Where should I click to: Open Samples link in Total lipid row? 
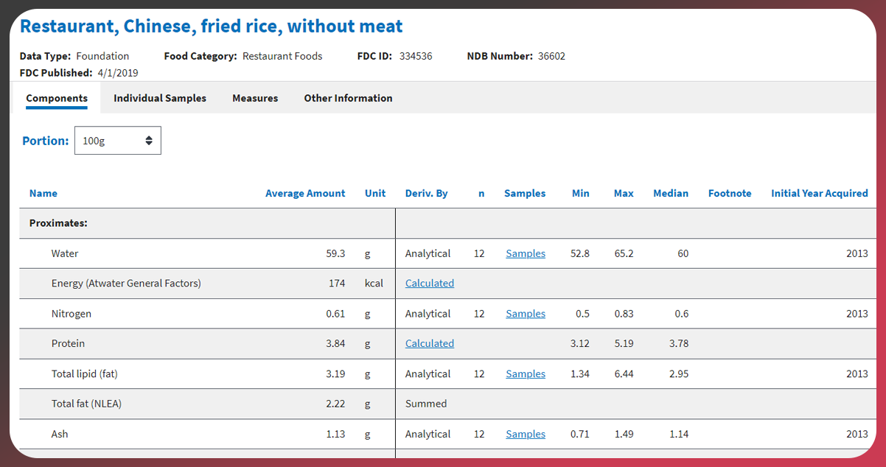(526, 374)
